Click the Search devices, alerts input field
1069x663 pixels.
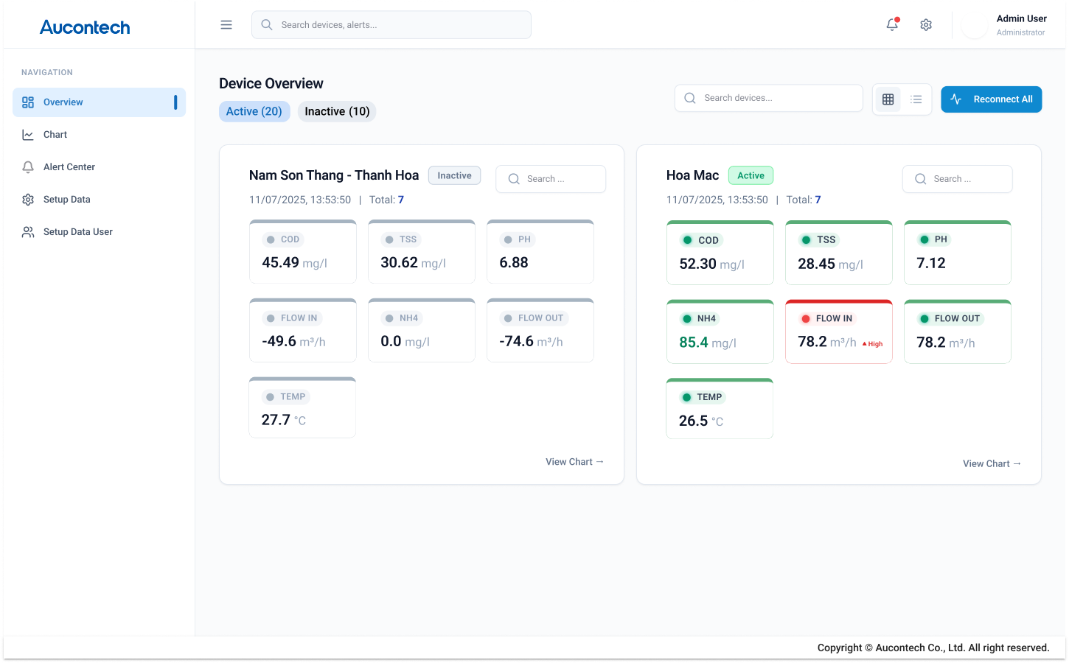pos(391,24)
